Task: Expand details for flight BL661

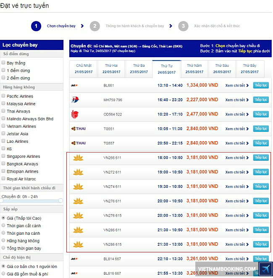Action: point(237,85)
